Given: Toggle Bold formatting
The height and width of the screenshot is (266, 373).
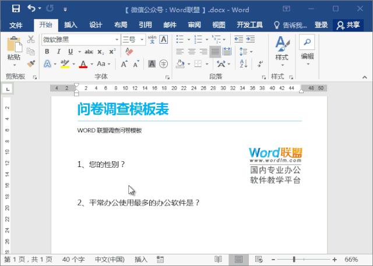Looking at the screenshot, I should 47,52.
